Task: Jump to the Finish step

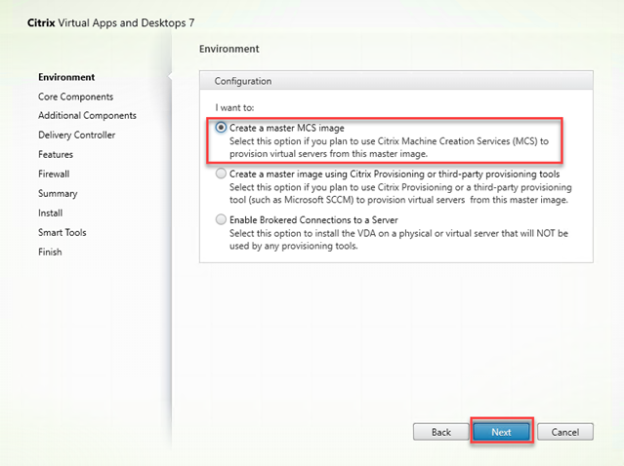Action: click(x=50, y=252)
